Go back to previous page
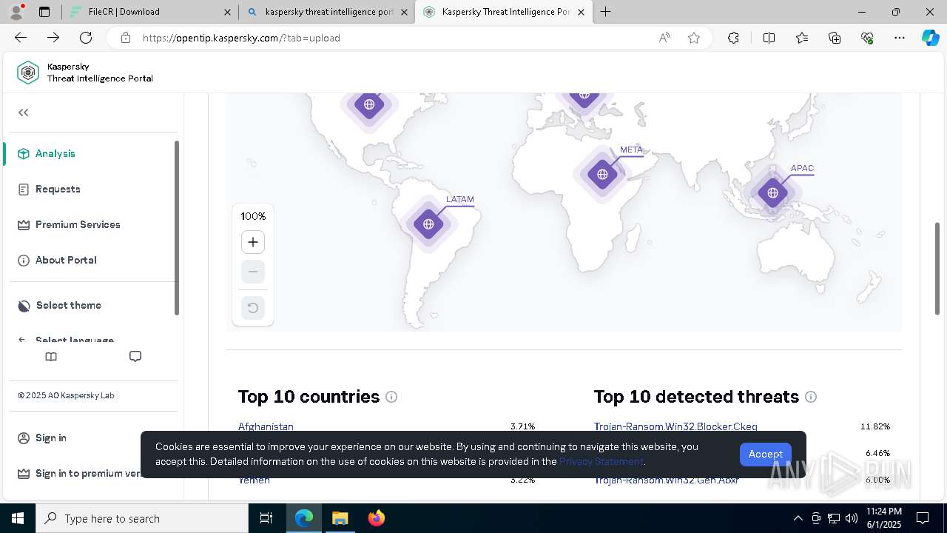The height and width of the screenshot is (533, 947). 21,38
